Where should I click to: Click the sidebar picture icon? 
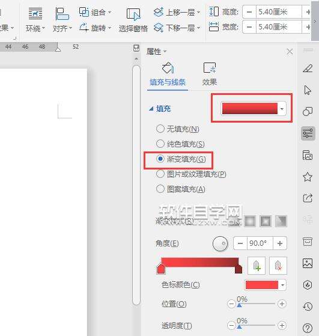point(308,263)
